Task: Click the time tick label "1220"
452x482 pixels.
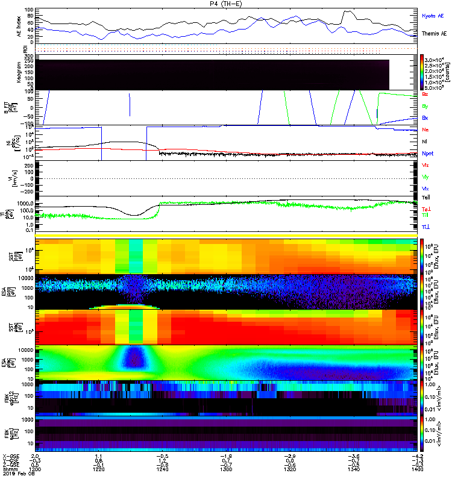Action: [x=98, y=469]
